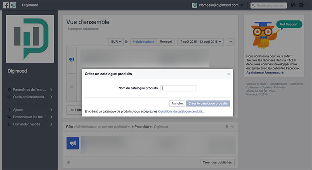Image resolution: width=312 pixels, height=170 pixels.
Task: Click the plus icon beside Ajouter
Action: (x=9, y=110)
